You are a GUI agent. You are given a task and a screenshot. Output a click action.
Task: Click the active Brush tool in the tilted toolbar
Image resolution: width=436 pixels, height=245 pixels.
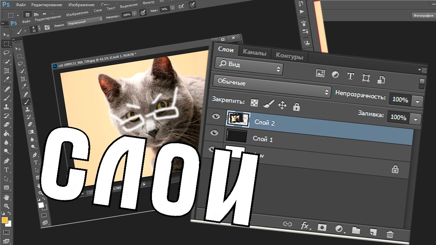26,102
